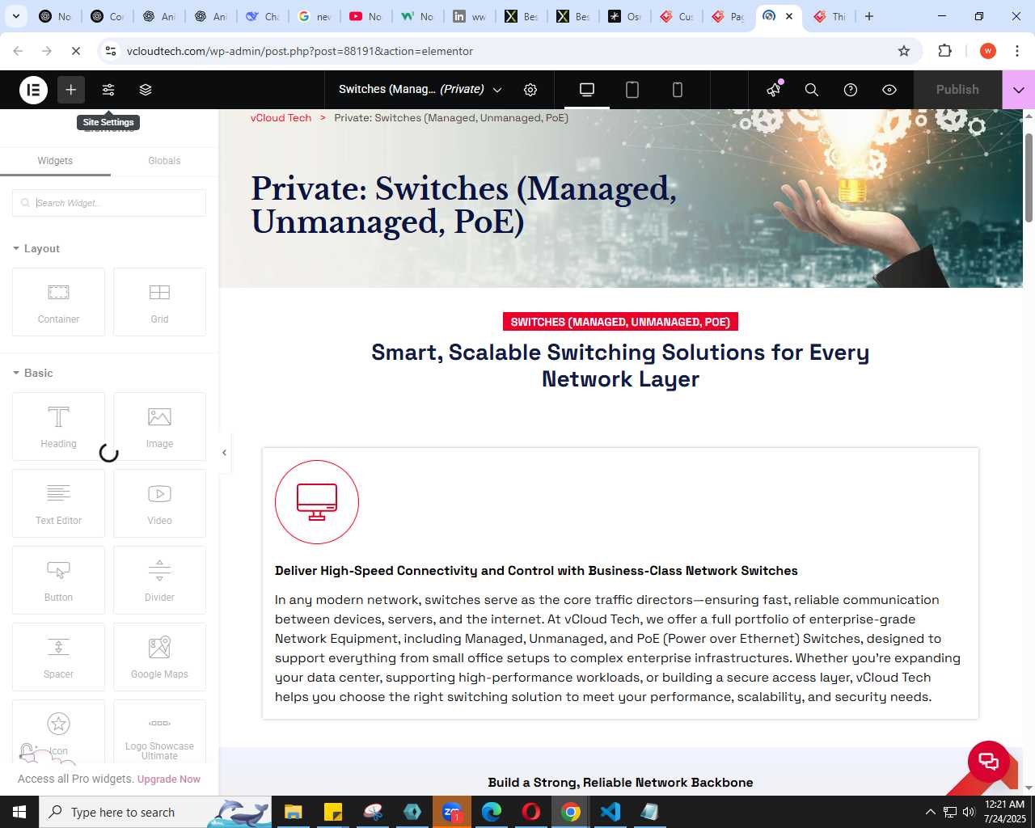The image size is (1035, 828).
Task: Show hidden system tray icons
Action: [x=930, y=812]
